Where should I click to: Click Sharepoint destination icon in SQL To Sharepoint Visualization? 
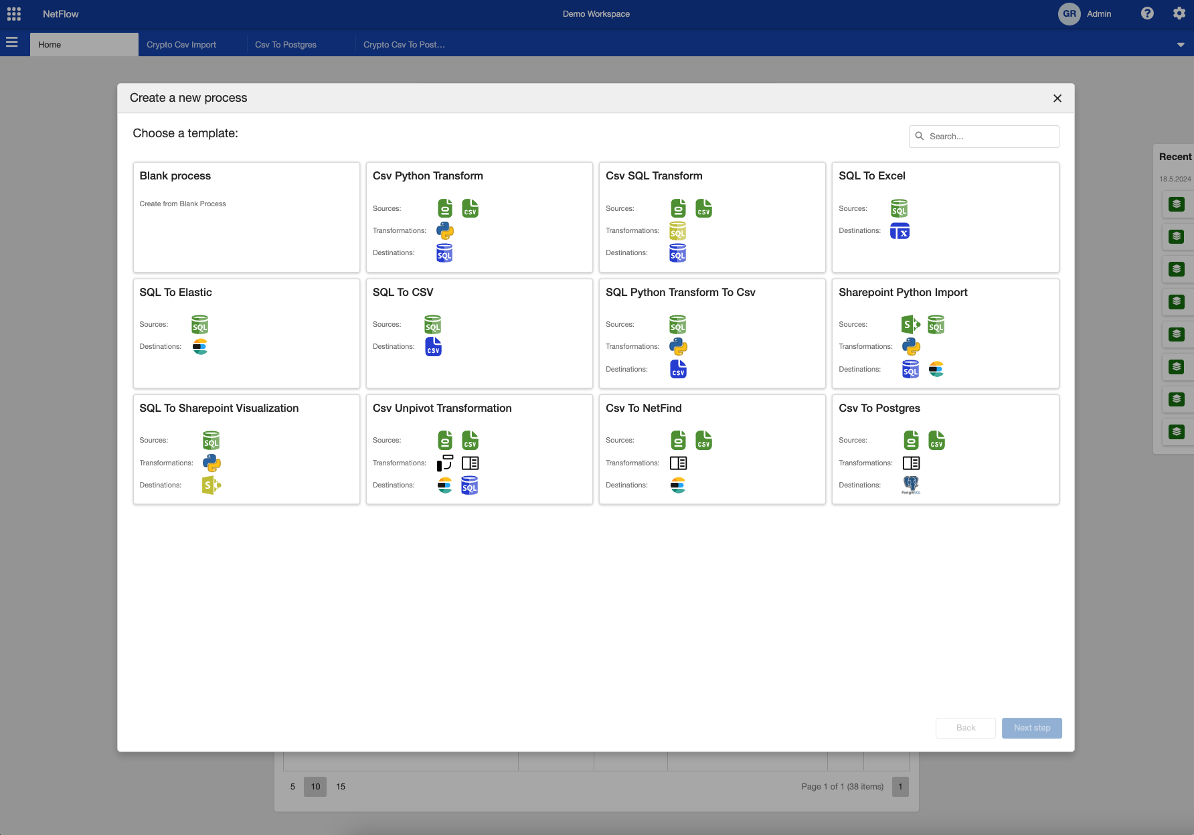[211, 485]
